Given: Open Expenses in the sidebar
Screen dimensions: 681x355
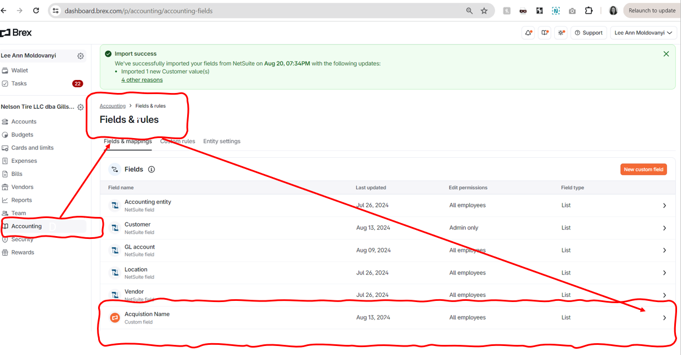Looking at the screenshot, I should pos(24,161).
